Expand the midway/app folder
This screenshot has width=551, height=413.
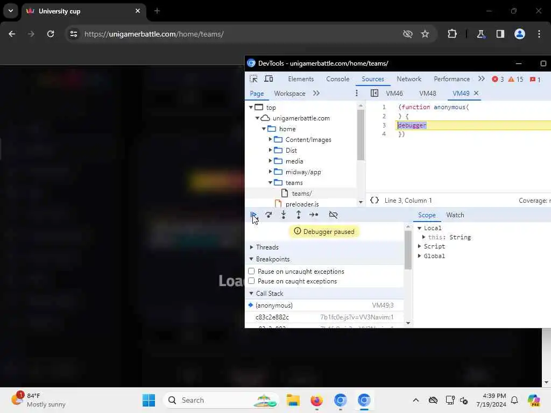[270, 172]
